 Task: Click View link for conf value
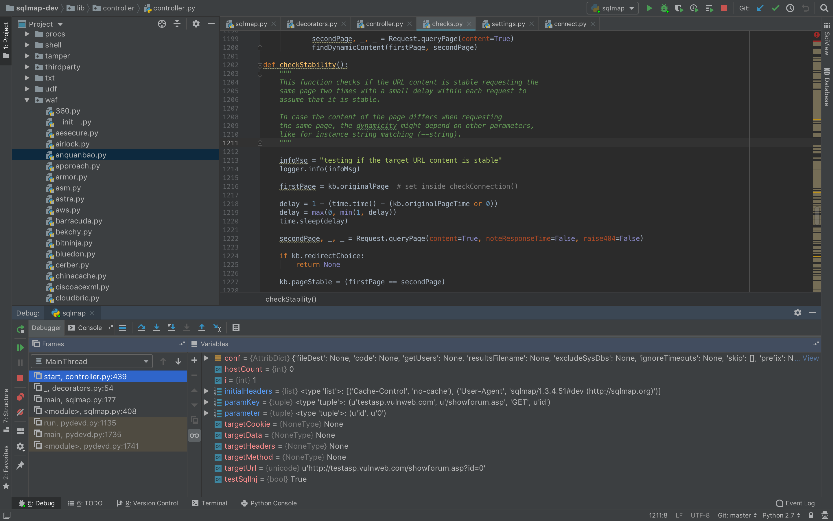pyautogui.click(x=810, y=358)
